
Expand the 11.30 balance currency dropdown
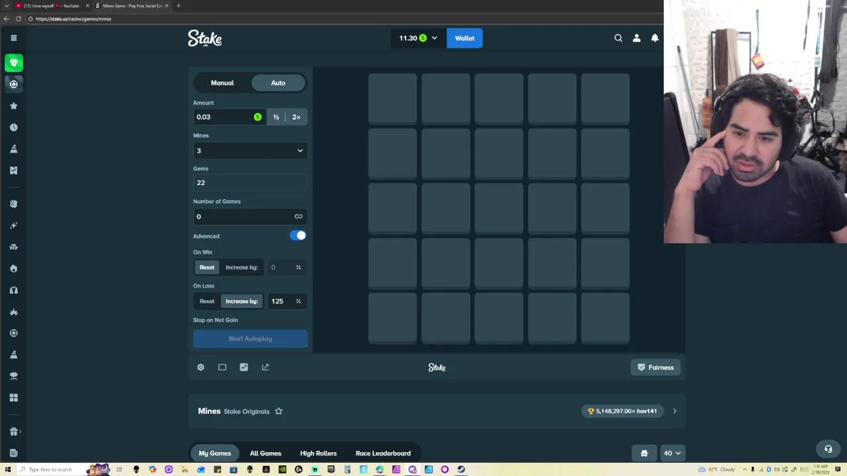pyautogui.click(x=418, y=38)
